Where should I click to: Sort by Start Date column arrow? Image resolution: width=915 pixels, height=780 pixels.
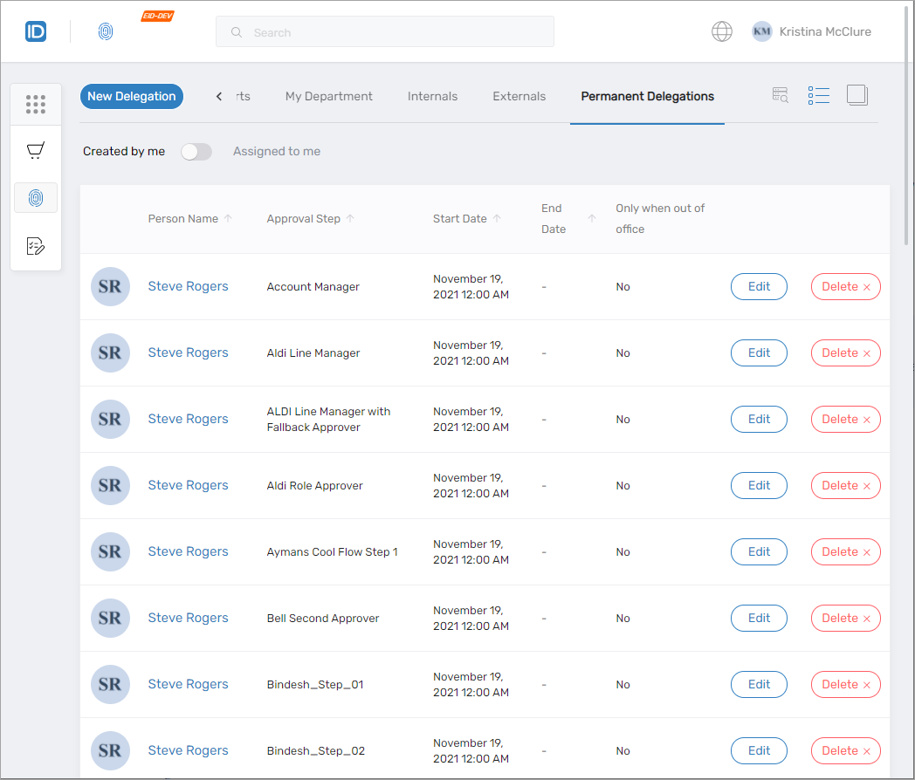[x=497, y=219]
